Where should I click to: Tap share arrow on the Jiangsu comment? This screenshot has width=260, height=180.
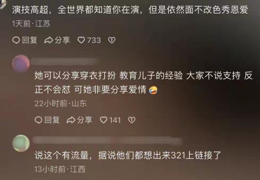pos(49,40)
